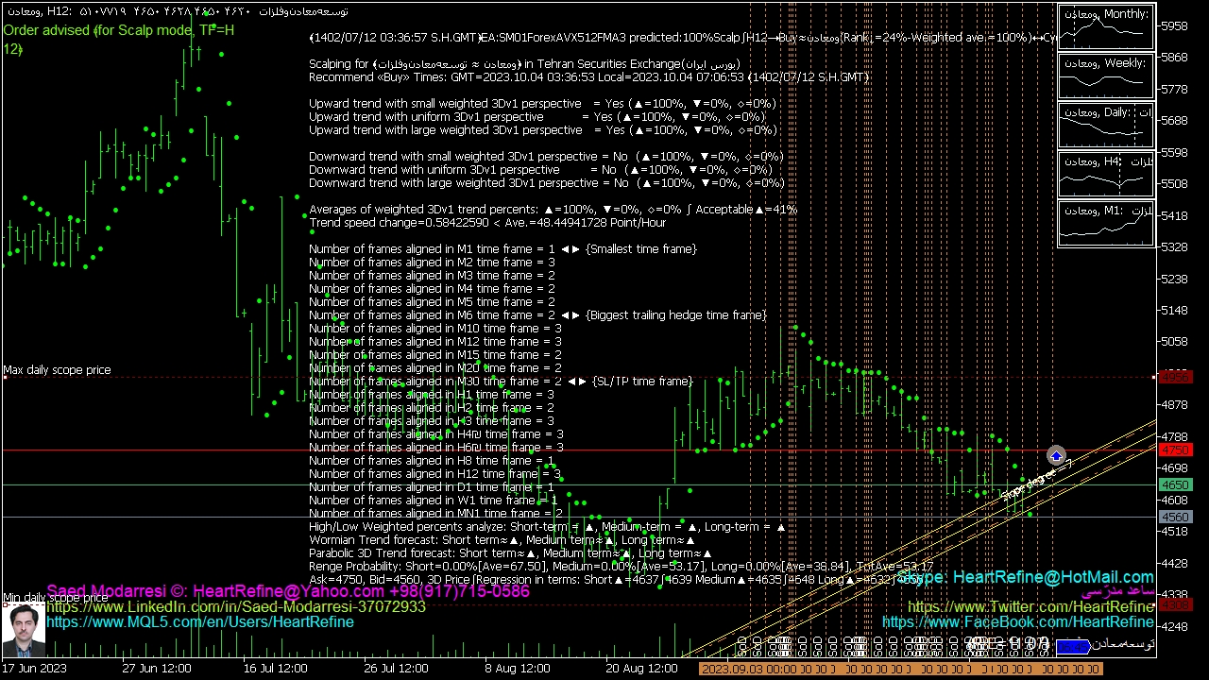
Task: Click the gray 4560 bid price label
Action: coord(1175,518)
